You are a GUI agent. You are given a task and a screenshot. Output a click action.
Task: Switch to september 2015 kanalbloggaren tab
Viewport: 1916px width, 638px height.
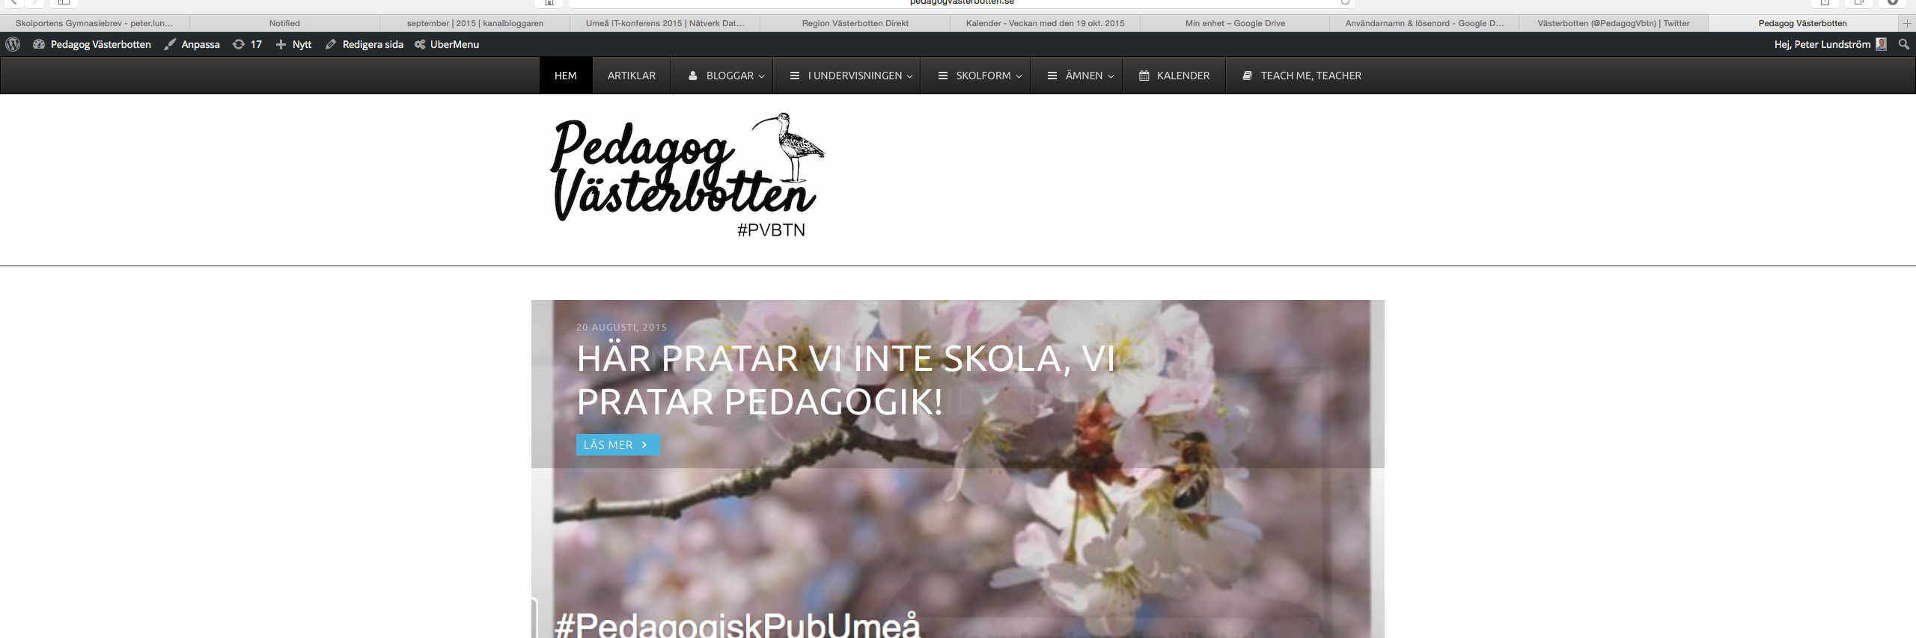click(475, 23)
